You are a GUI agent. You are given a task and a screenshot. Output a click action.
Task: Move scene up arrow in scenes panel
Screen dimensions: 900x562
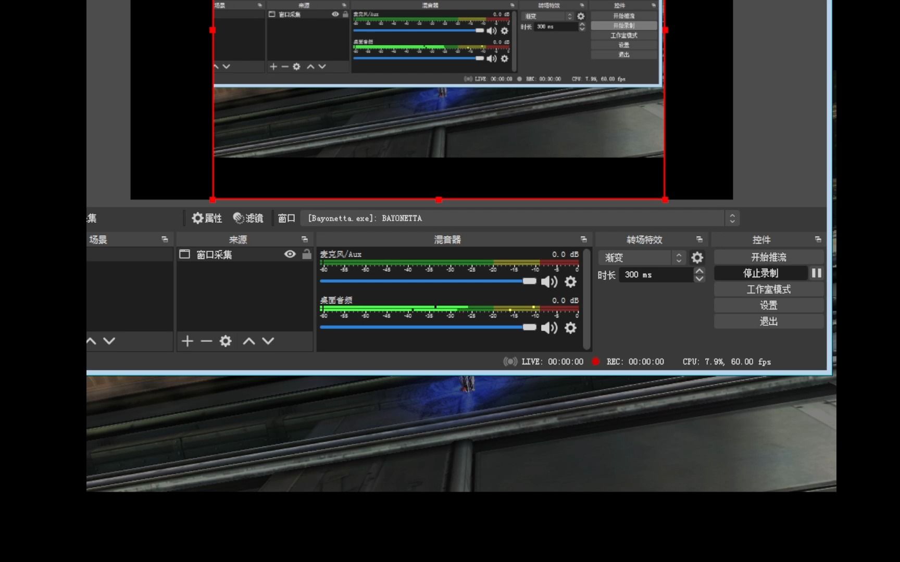pos(92,341)
